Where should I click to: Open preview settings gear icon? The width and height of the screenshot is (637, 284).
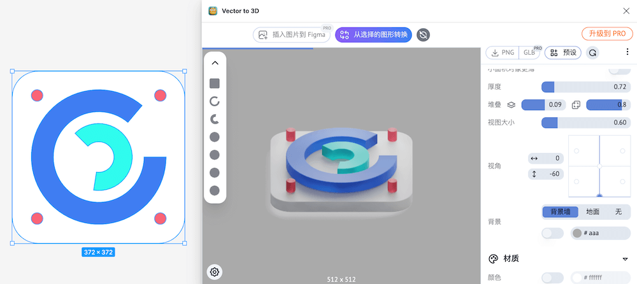point(215,272)
